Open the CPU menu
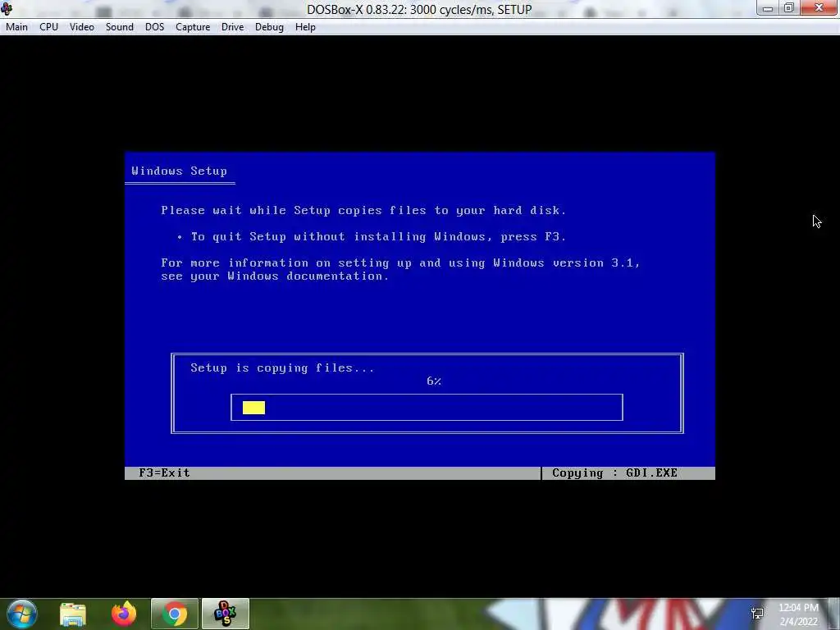Screen dimensions: 840x630 point(48,27)
